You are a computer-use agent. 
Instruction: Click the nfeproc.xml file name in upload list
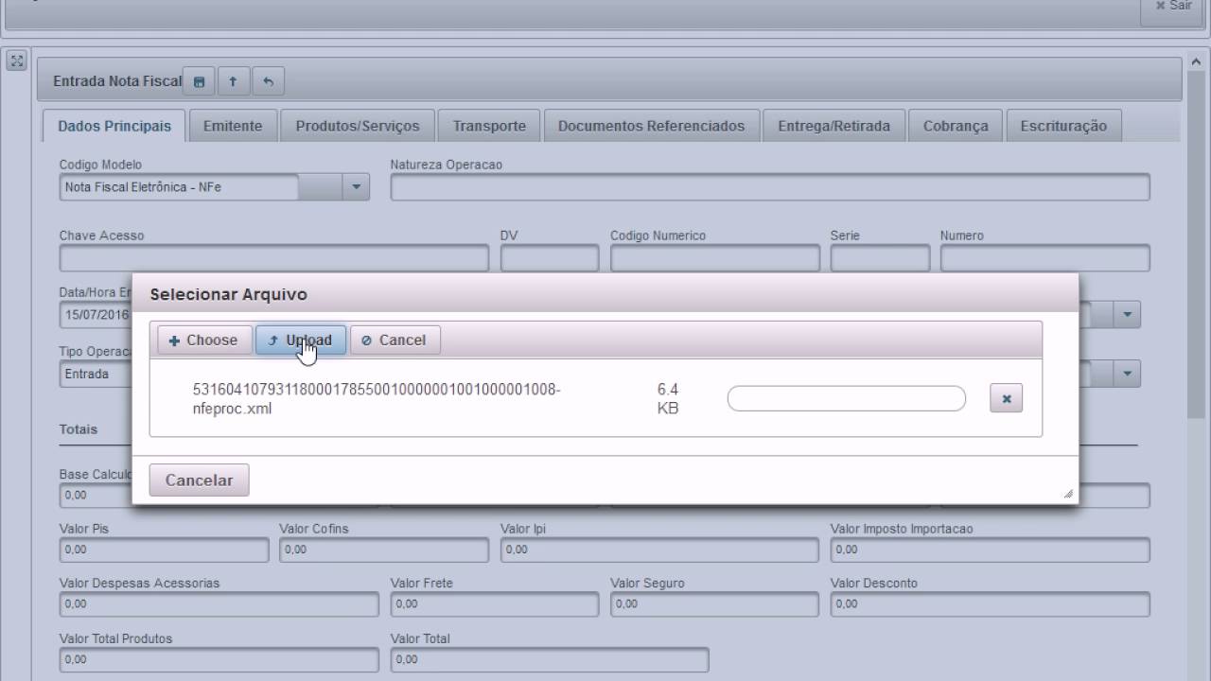pyautogui.click(x=377, y=399)
